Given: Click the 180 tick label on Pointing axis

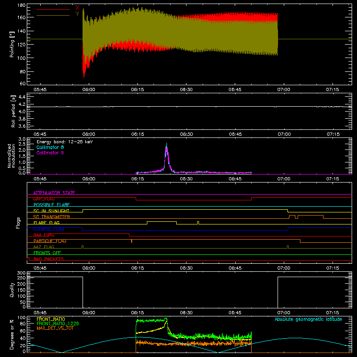Looking at the screenshot, I should pos(21,5).
